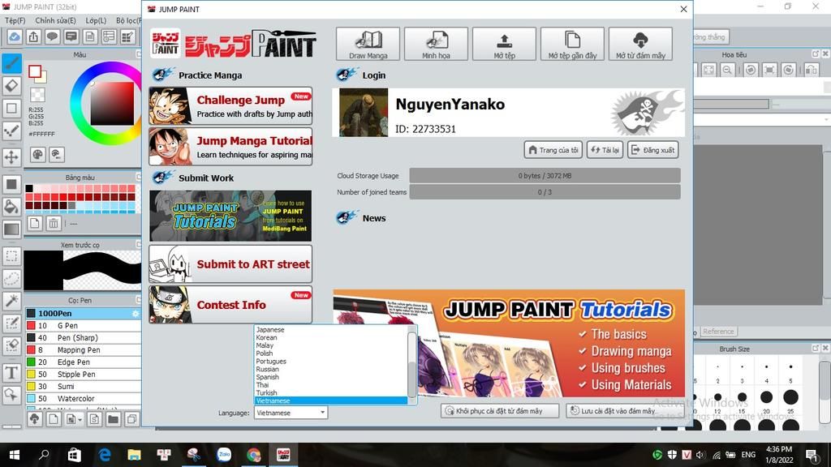
Task: Open the Contest Info banner
Action: click(230, 305)
